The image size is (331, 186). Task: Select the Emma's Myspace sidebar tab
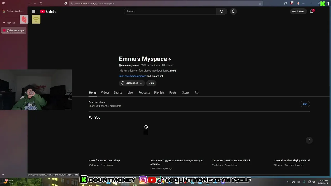click(x=14, y=30)
